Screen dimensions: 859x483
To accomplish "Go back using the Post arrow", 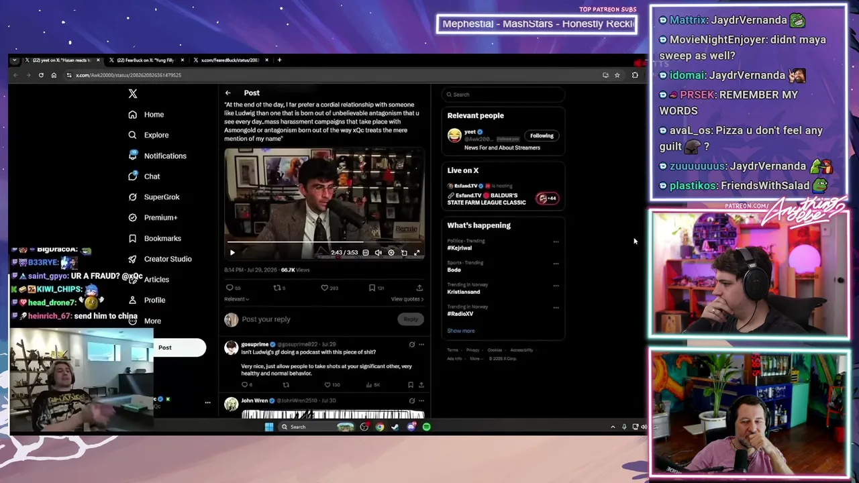I will pyautogui.click(x=228, y=93).
